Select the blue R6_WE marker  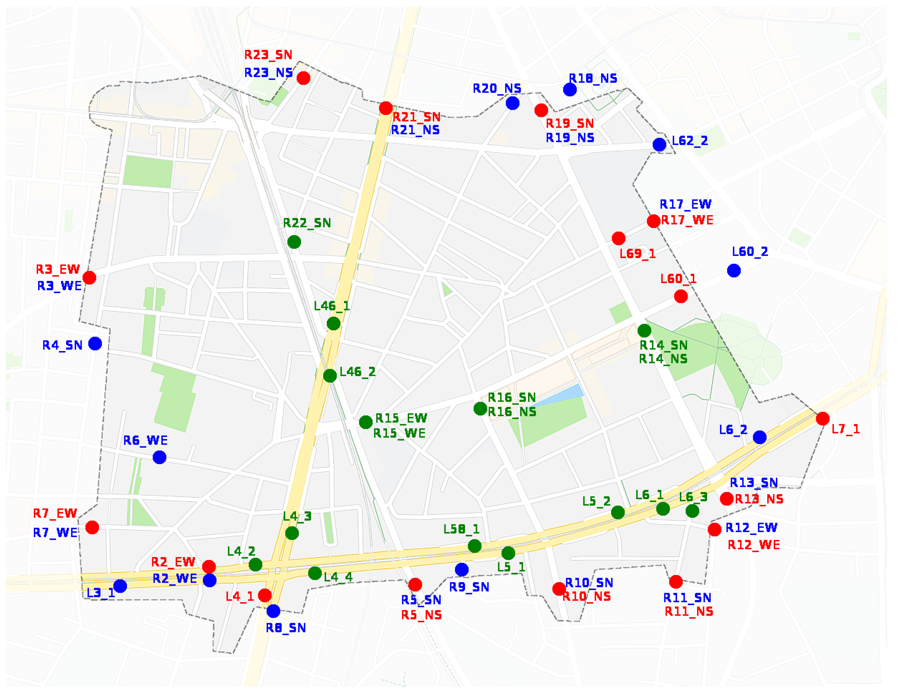pyautogui.click(x=160, y=457)
